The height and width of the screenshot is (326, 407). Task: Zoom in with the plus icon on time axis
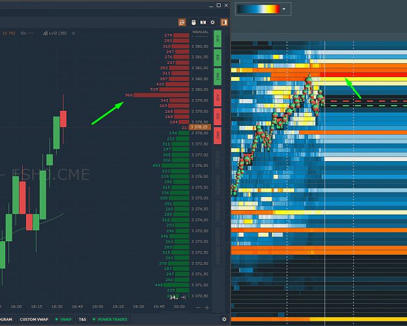click(207, 308)
